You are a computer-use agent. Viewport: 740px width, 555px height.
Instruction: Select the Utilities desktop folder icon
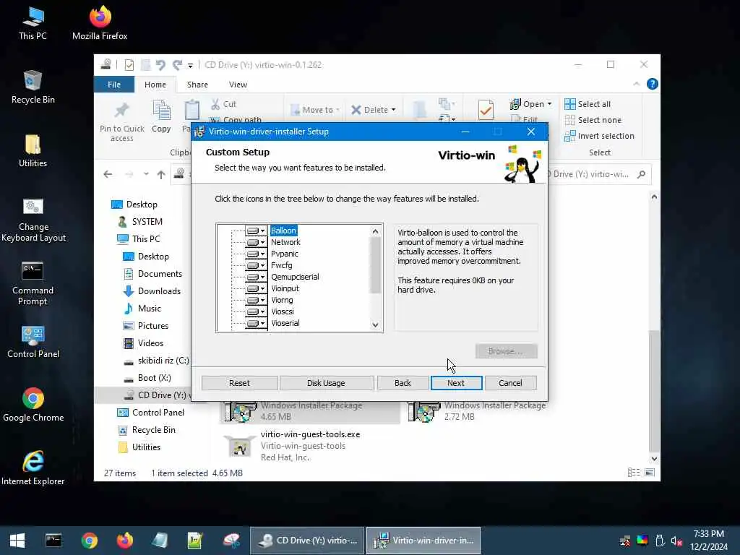coord(33,150)
